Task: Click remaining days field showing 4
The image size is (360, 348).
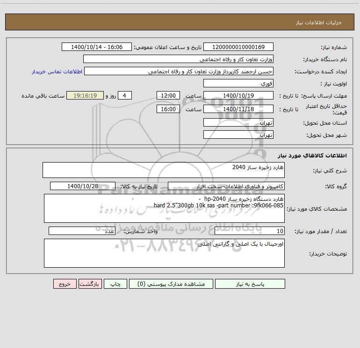Action: point(125,95)
